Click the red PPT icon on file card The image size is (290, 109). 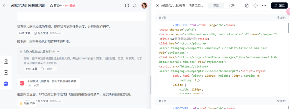click(22, 83)
